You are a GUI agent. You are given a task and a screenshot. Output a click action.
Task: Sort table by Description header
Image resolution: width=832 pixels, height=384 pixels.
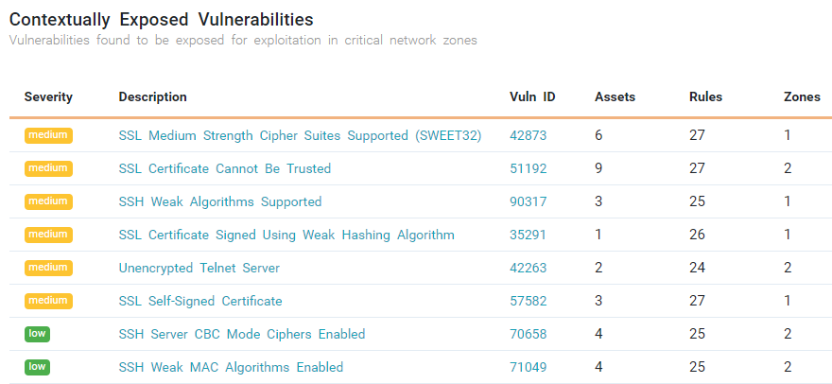(152, 96)
